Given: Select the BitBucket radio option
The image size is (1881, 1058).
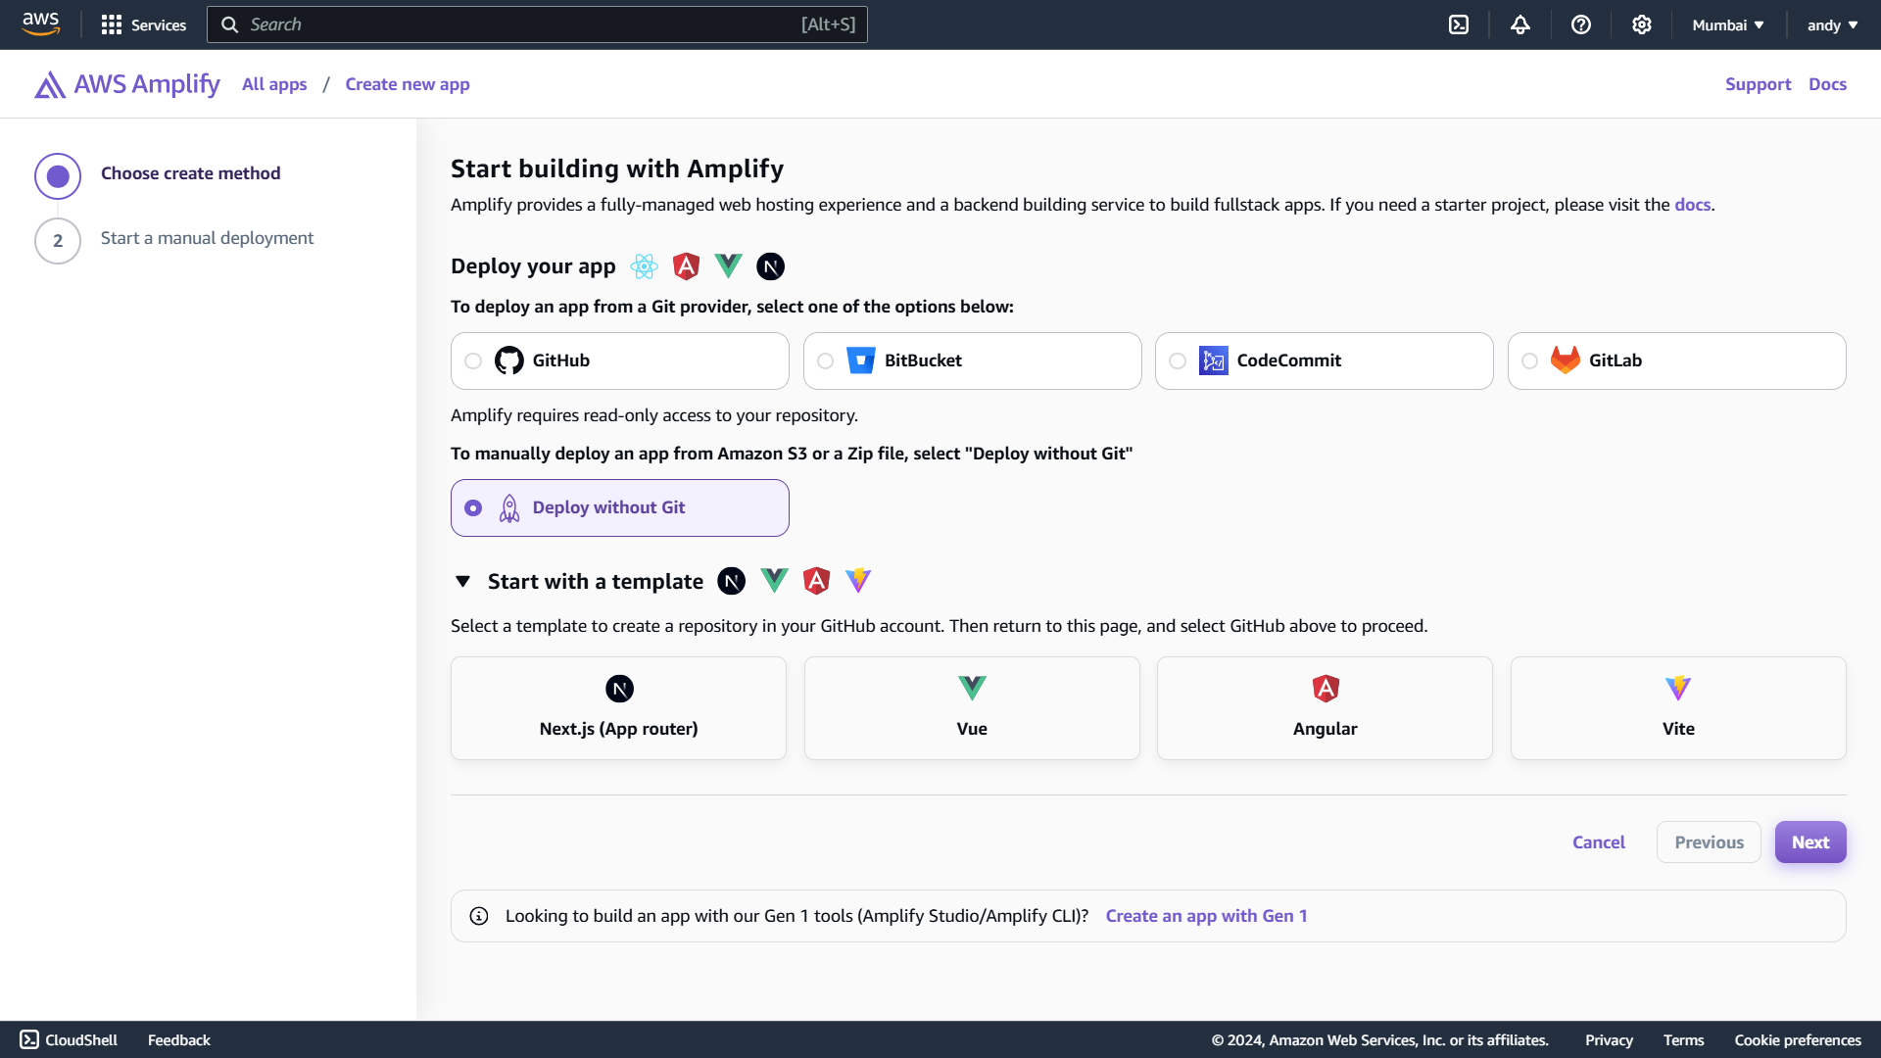Looking at the screenshot, I should pos(826,361).
